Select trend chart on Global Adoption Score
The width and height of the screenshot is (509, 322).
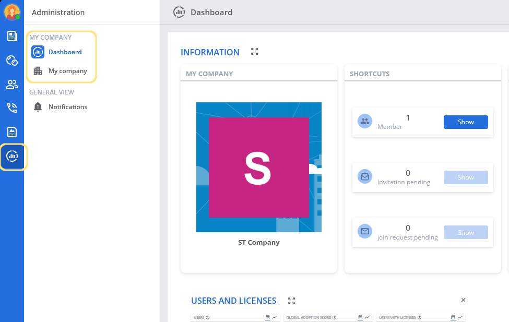click(367, 317)
